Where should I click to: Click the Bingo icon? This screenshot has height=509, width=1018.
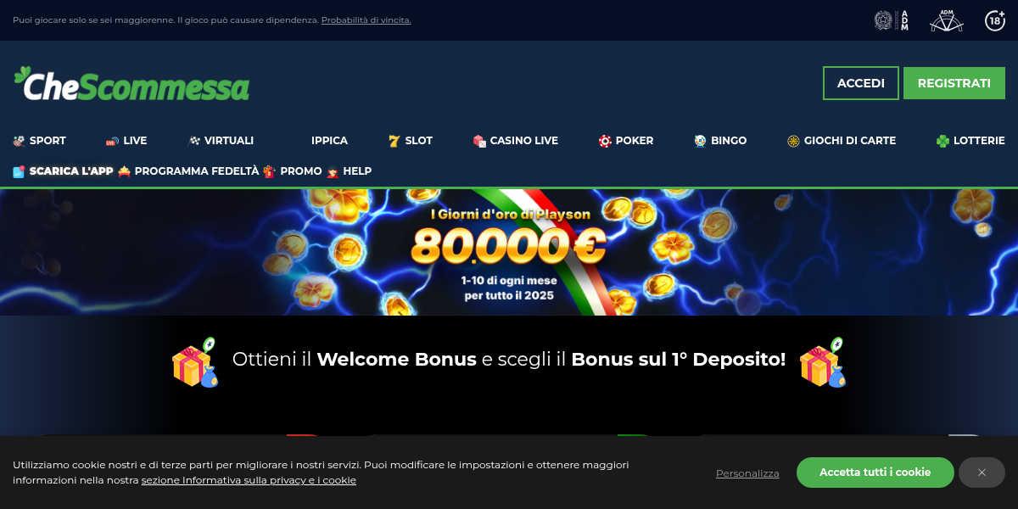coord(700,141)
